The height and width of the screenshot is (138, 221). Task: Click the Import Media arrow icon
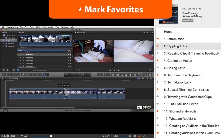[4, 75]
